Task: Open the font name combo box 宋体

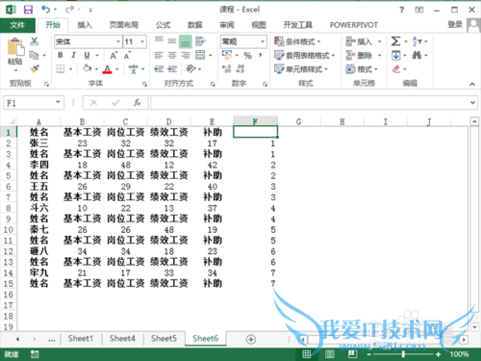Action: point(88,41)
